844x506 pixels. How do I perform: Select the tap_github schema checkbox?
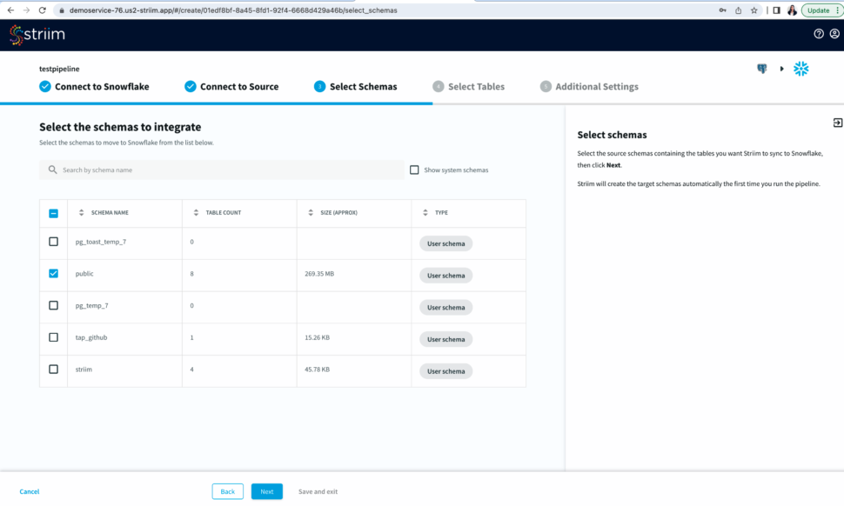tap(54, 337)
